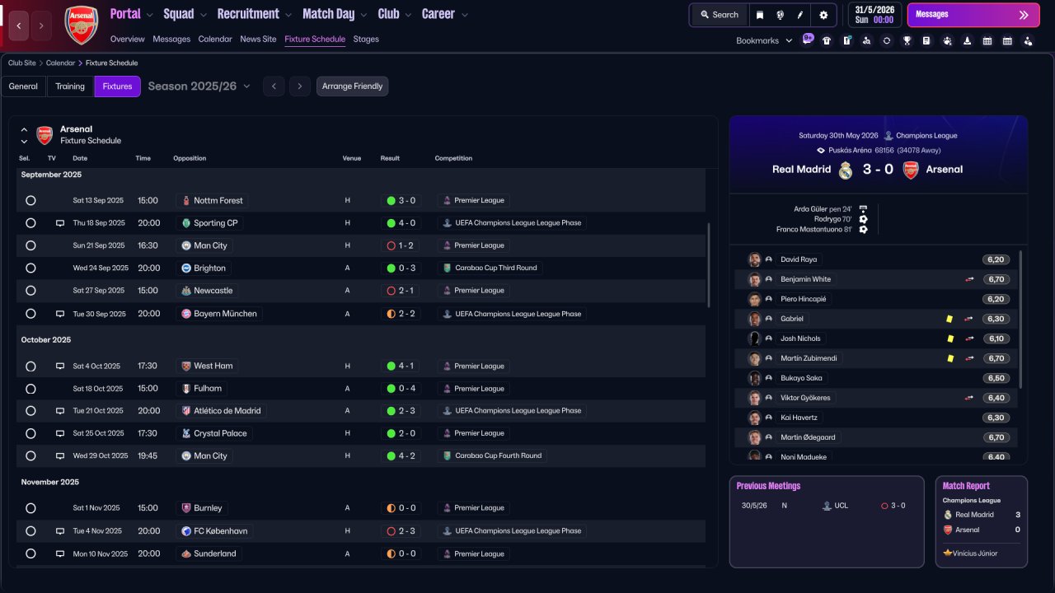
Task: Click the Arsenal crest in the match scoreline
Action: (911, 170)
